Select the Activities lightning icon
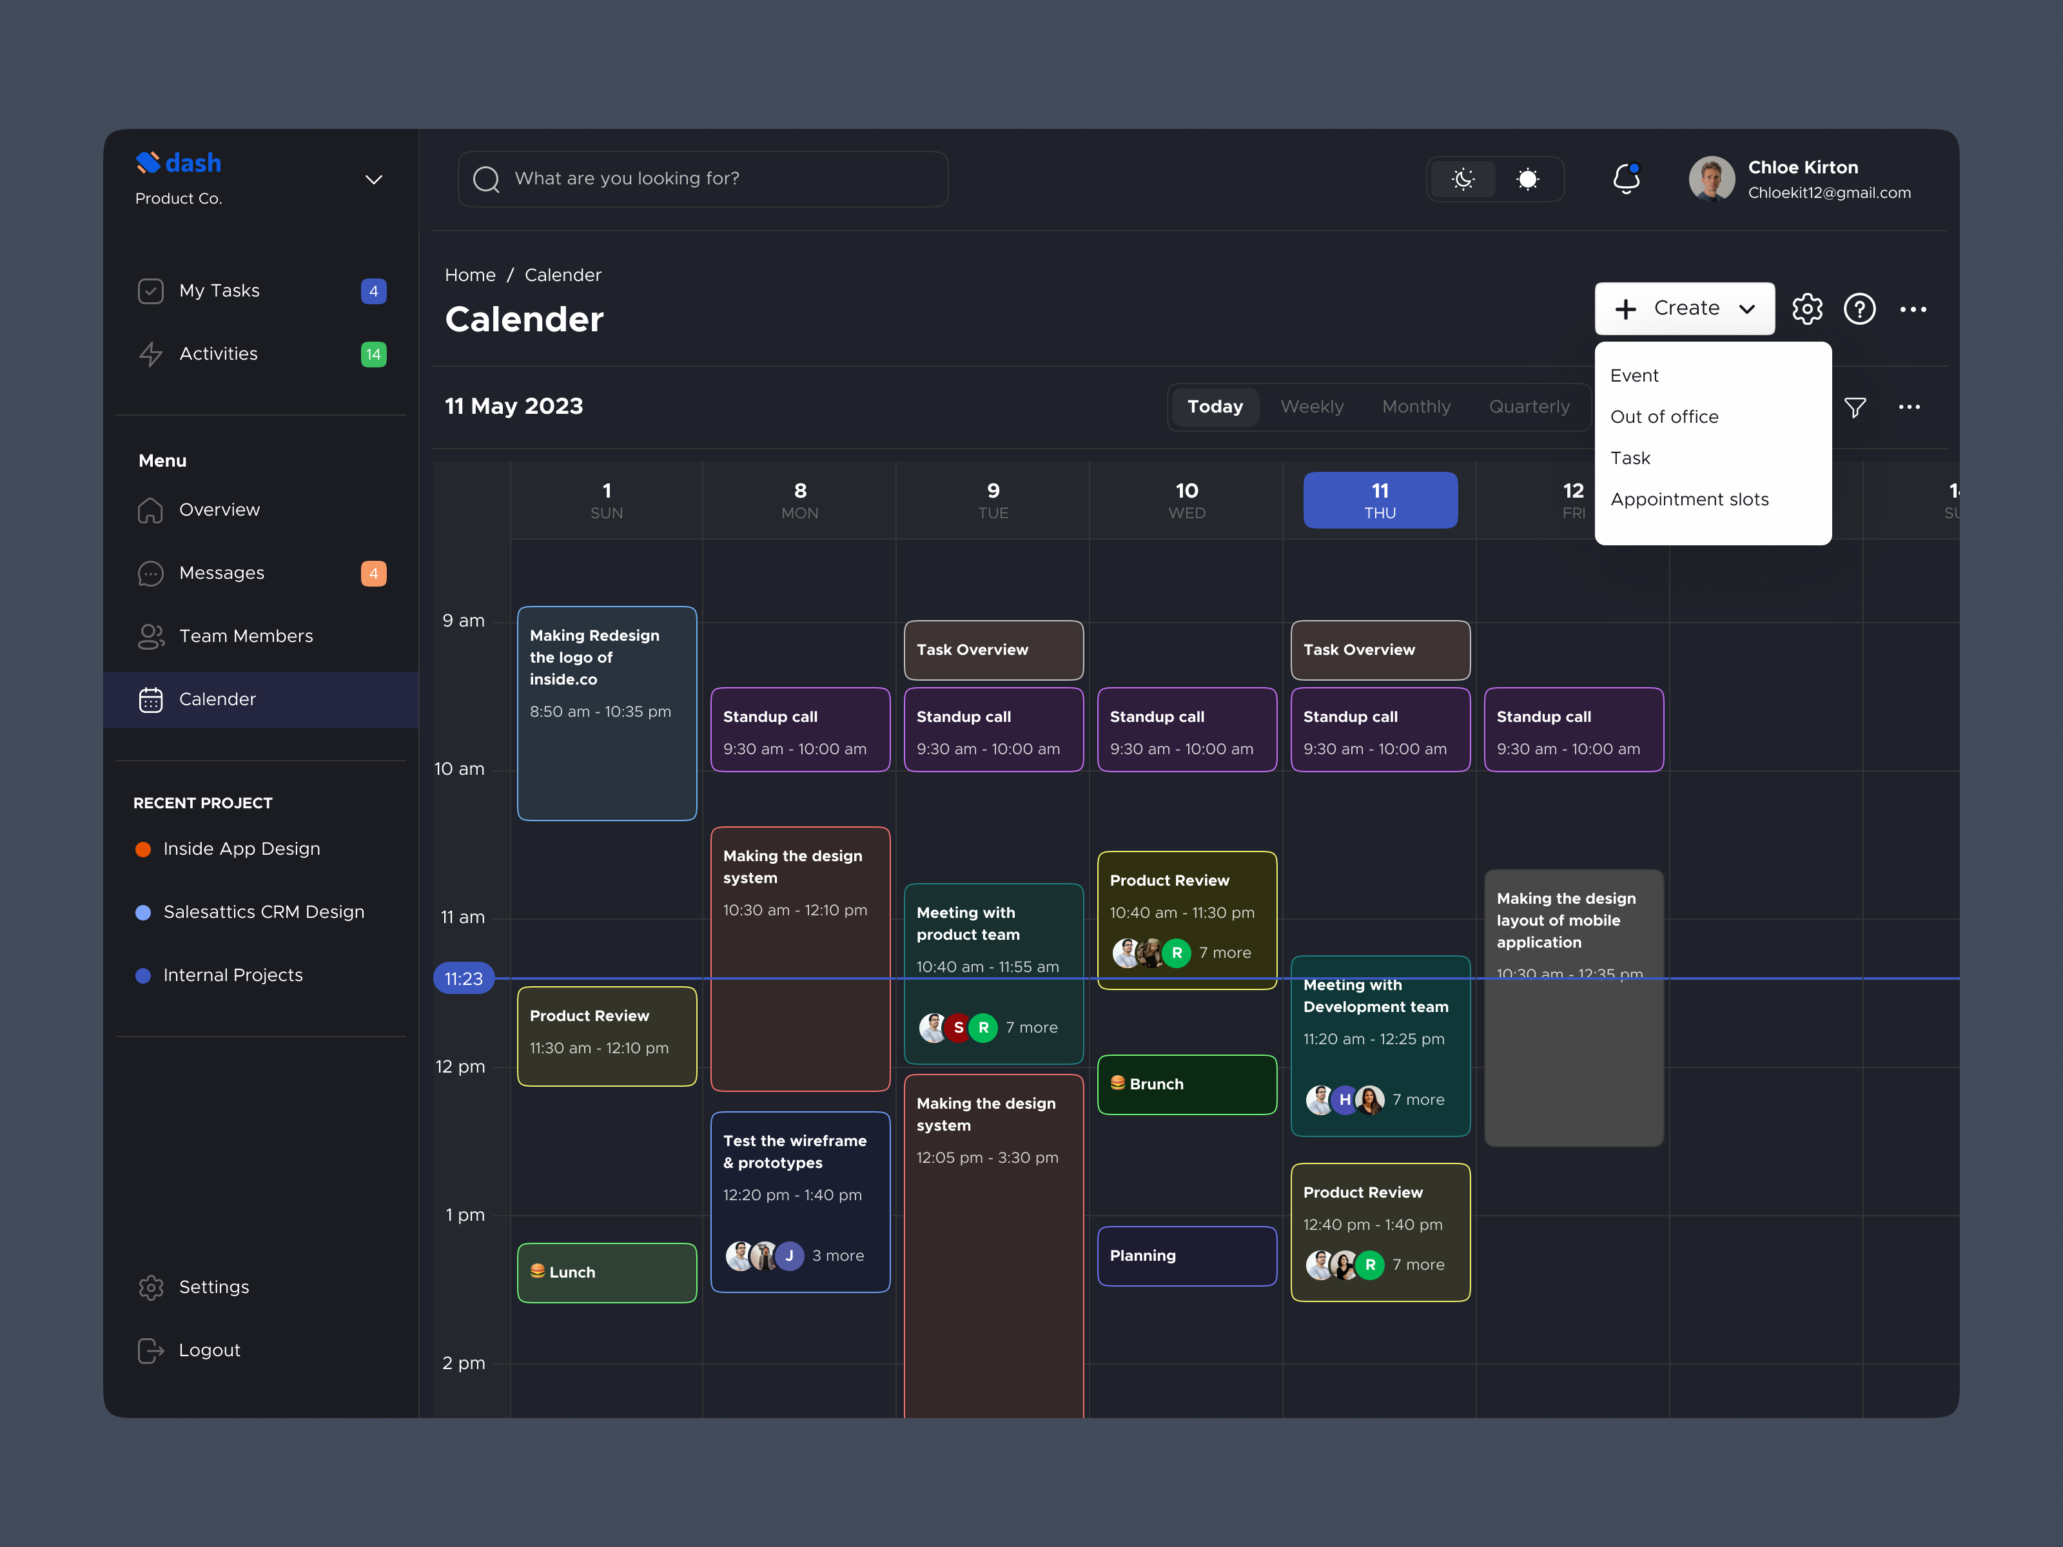Screen dimensions: 2063x1547 151,353
